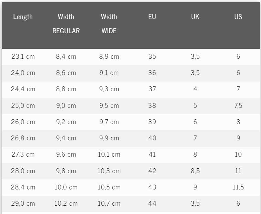This screenshot has width=261, height=214.
Task: Select US size 11,5 cell
Action: (238, 187)
